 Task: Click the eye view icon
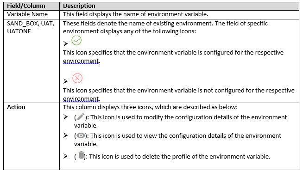[x=81, y=135]
